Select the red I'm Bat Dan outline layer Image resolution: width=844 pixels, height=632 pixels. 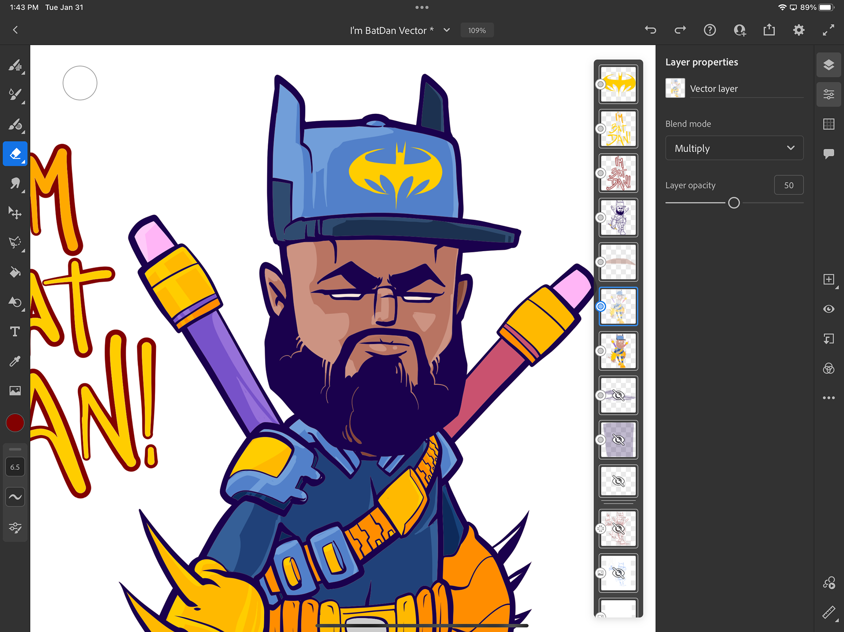click(x=618, y=173)
